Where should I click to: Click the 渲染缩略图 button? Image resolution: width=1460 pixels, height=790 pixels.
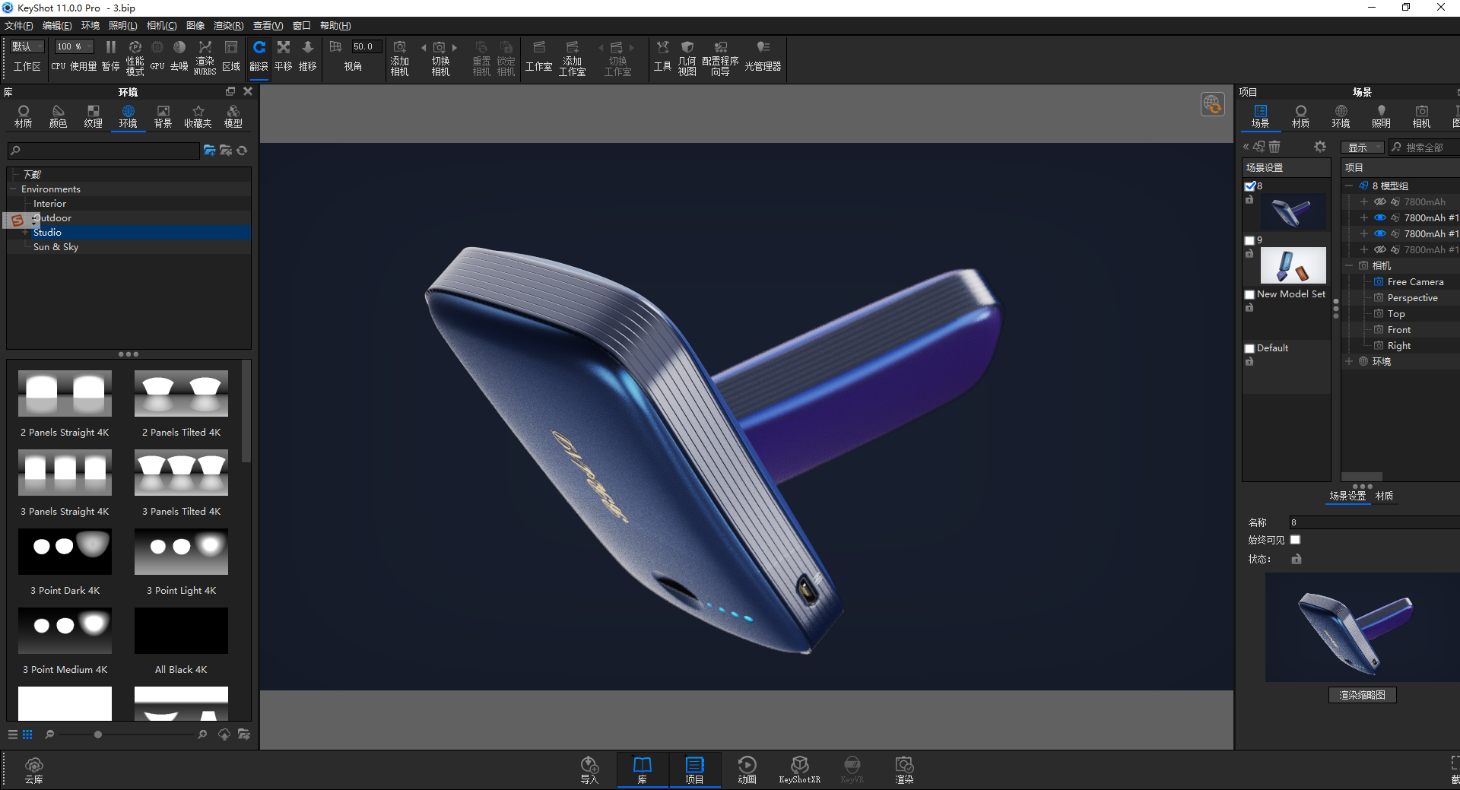1362,695
